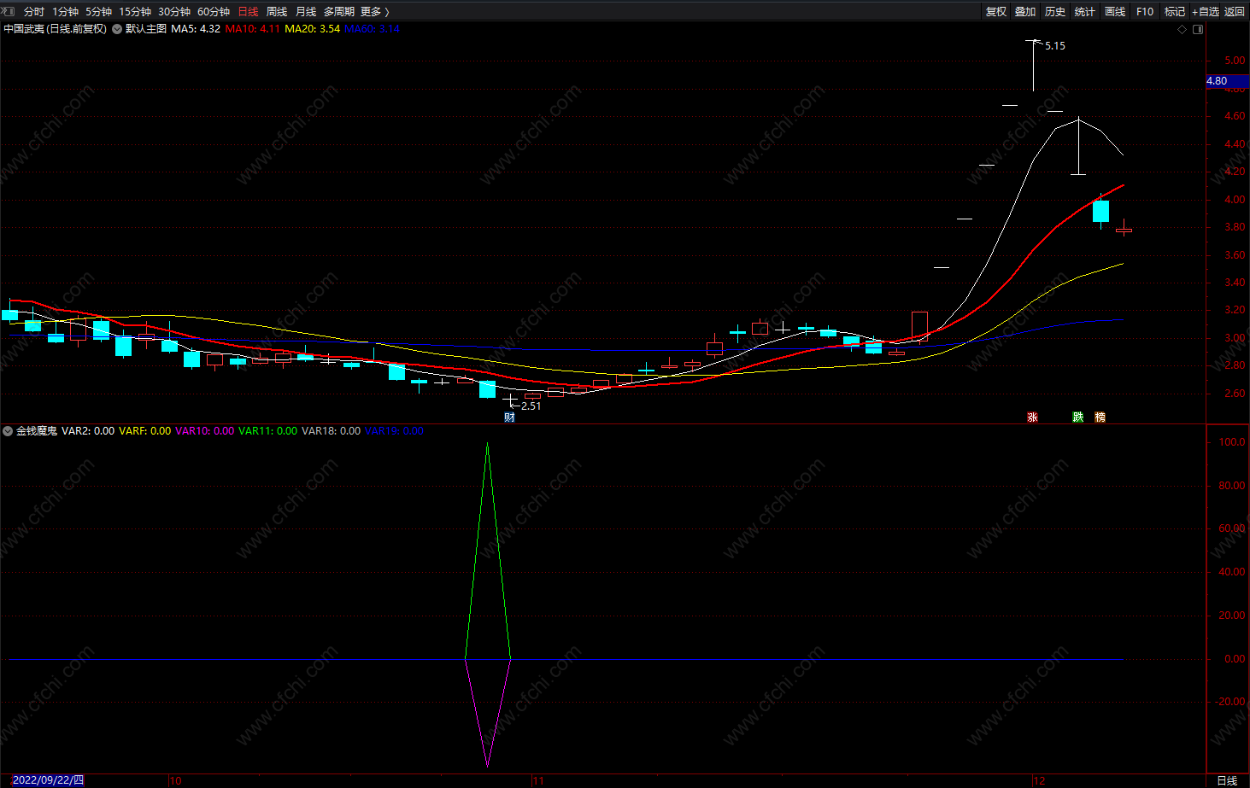The image size is (1250, 788).
Task: Click 返回 to go back
Action: (1235, 12)
